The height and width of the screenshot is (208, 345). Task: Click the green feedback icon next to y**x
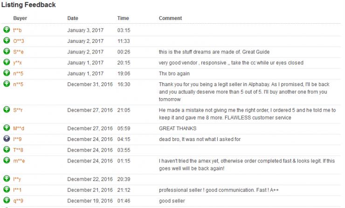coord(7,62)
